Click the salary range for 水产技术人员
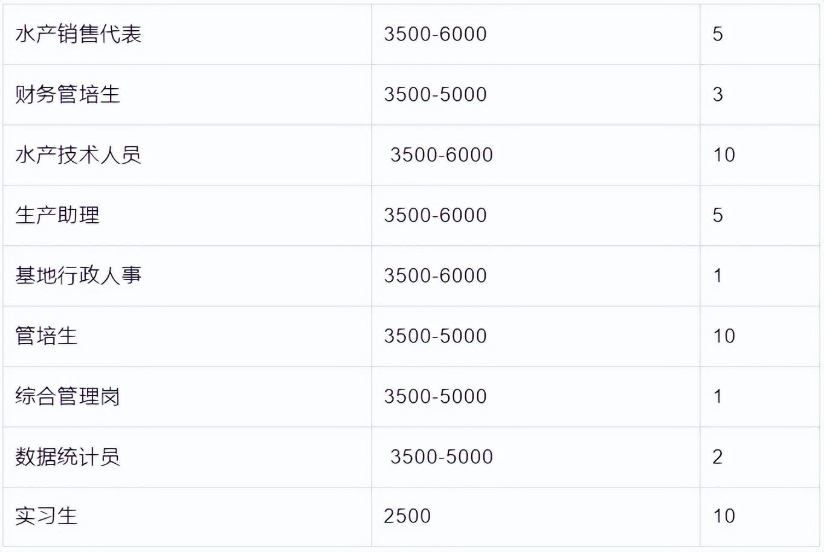Viewport: 824px width, 552px height. coord(442,155)
